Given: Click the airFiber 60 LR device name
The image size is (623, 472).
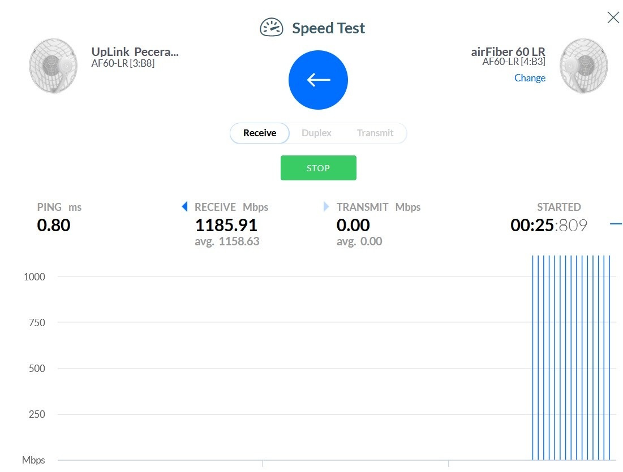Looking at the screenshot, I should tap(508, 52).
